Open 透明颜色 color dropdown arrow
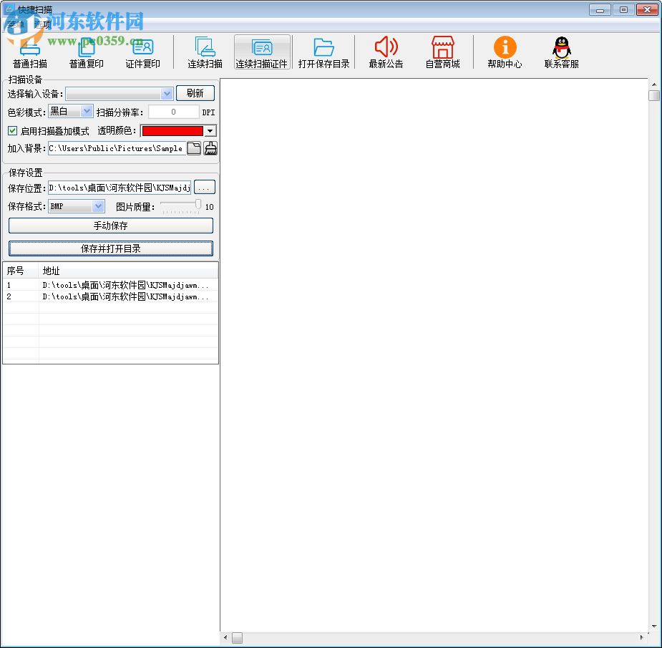Image resolution: width=662 pixels, height=648 pixels. (x=210, y=131)
